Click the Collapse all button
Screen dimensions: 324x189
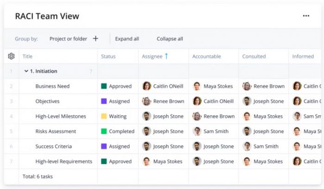point(169,39)
